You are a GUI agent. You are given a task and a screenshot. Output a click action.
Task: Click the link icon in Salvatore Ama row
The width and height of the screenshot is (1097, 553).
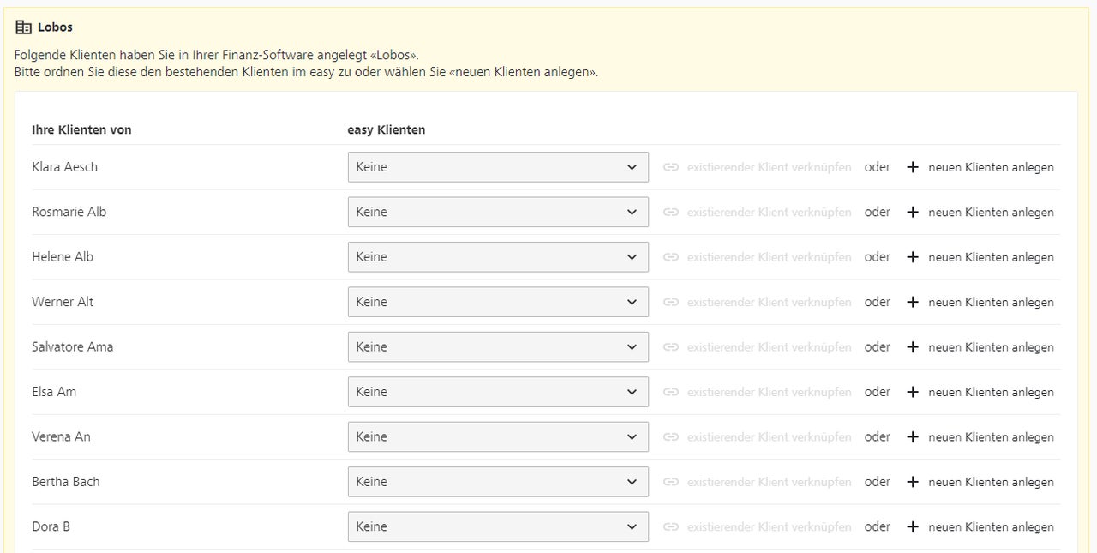(x=671, y=347)
